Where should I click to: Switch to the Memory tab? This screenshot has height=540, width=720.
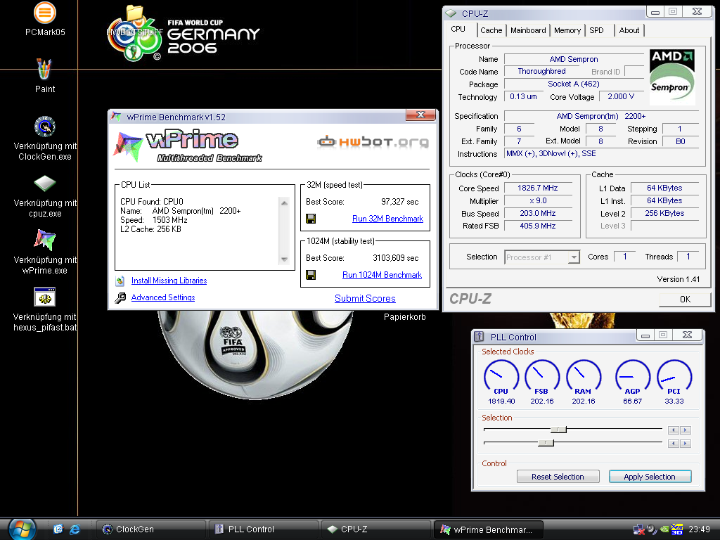[567, 30]
